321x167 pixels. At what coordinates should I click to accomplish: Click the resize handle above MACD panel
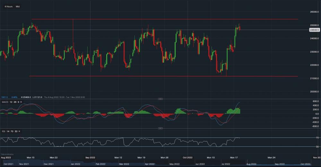[x=160, y=98]
